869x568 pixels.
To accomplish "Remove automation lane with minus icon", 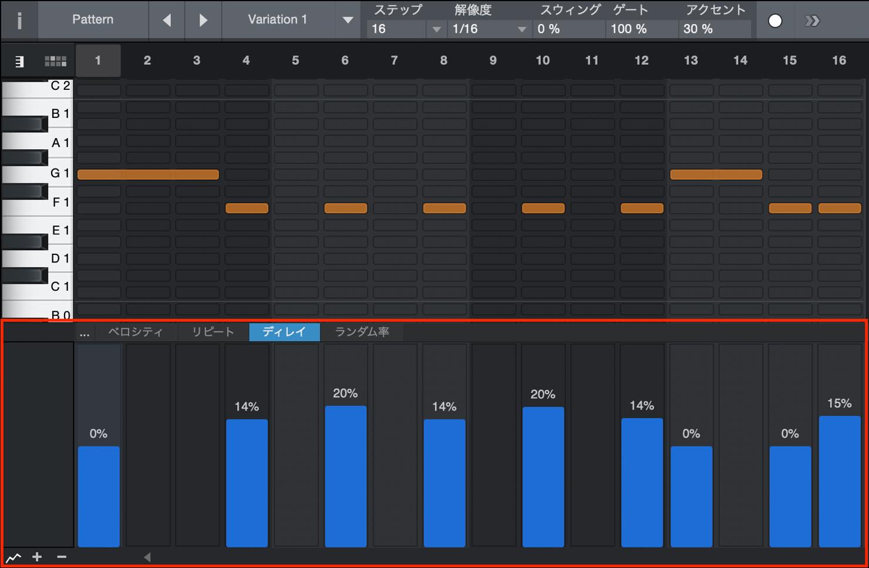I will tap(62, 557).
